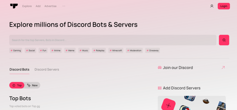The image size is (237, 110).
Task: Select the Roleplay tag
Action: [99, 50]
